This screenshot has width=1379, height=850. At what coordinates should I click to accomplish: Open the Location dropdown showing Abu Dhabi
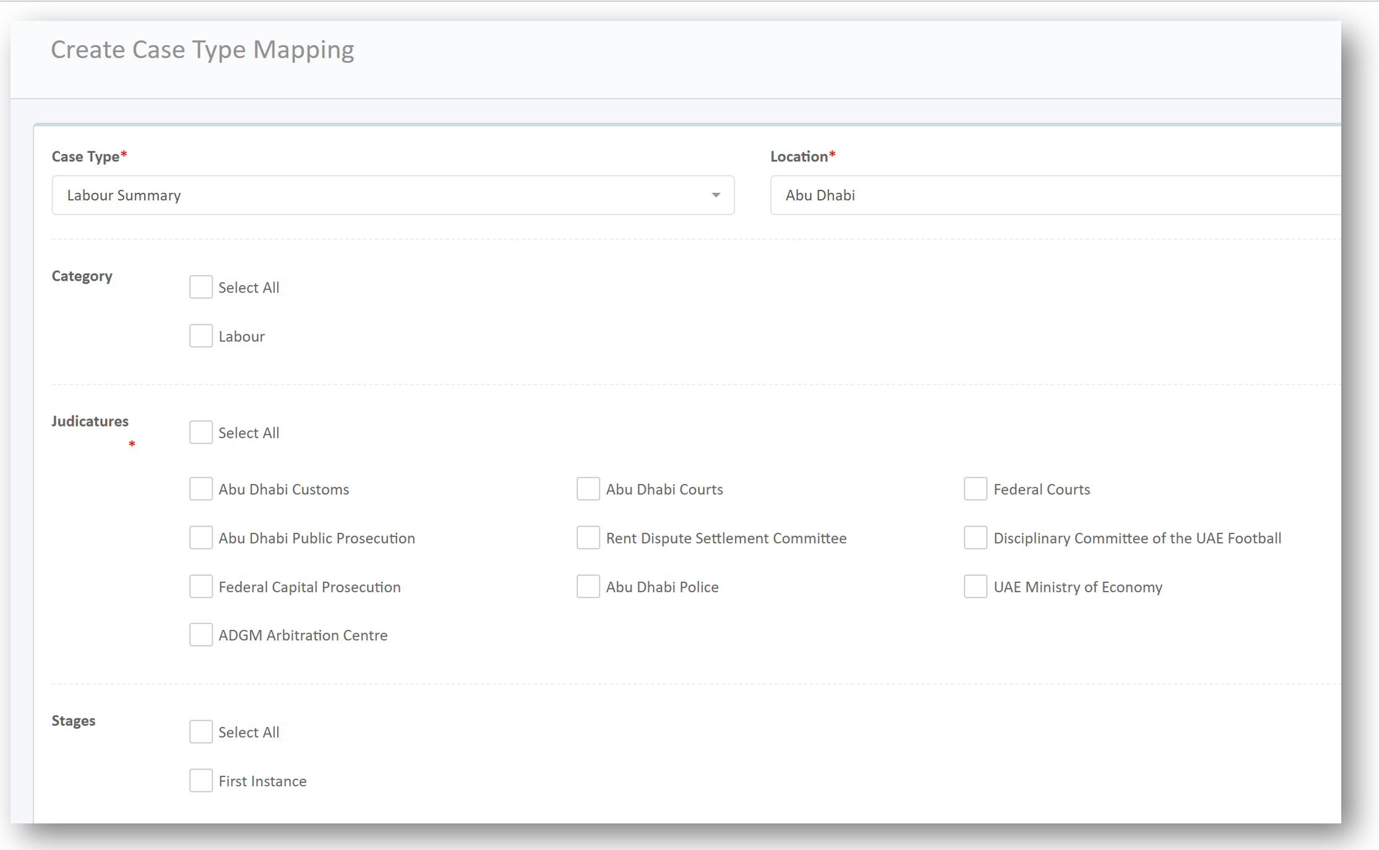tap(1054, 195)
